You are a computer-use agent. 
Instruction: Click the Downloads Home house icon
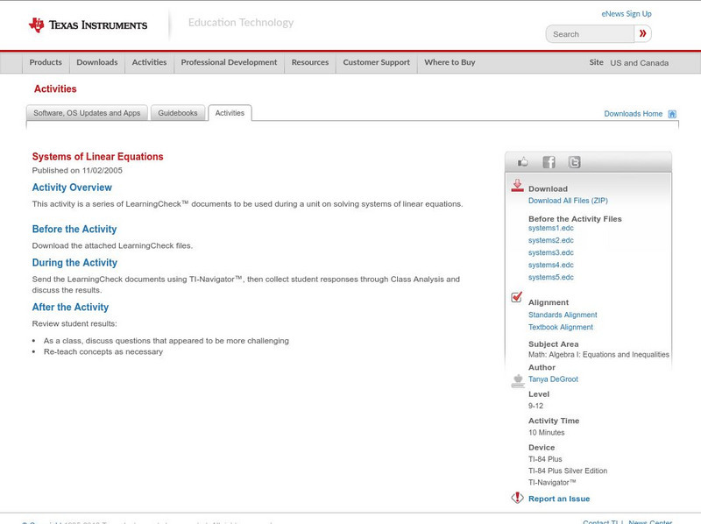click(672, 114)
